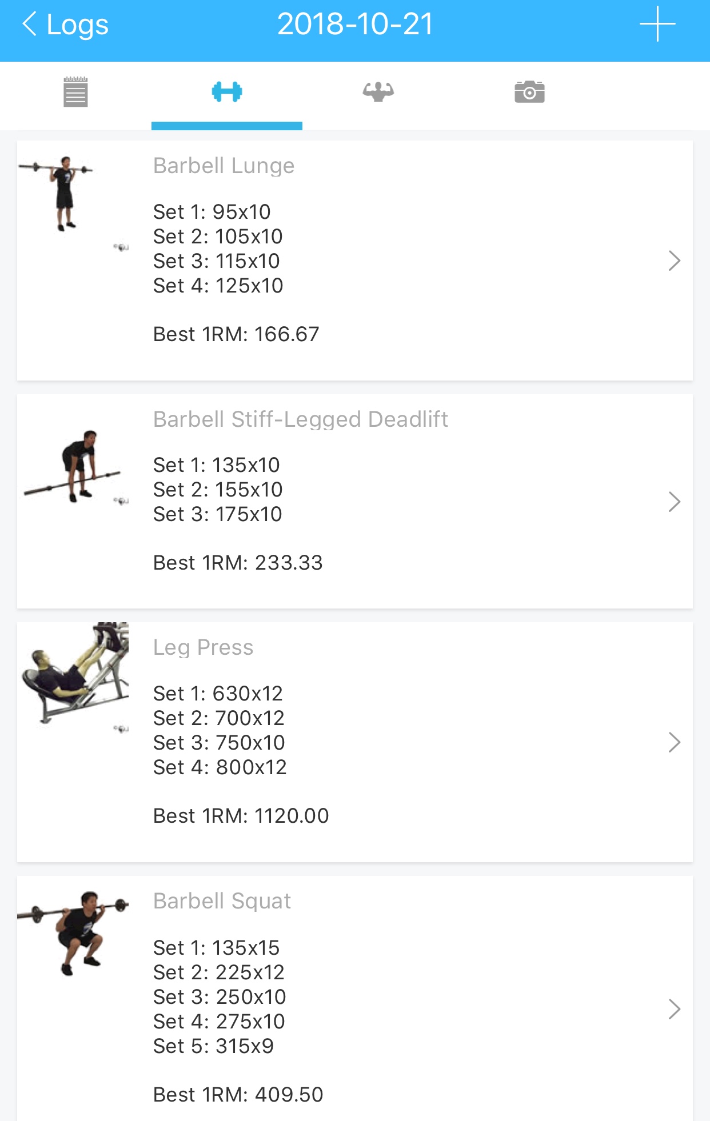Tap Barbell Squat Best 1RM 409.50
Image resolution: width=710 pixels, height=1121 pixels.
coord(238,1095)
